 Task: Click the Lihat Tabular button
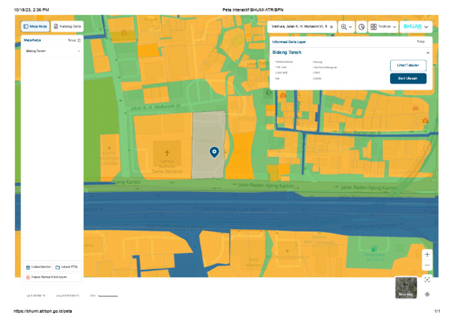408,66
